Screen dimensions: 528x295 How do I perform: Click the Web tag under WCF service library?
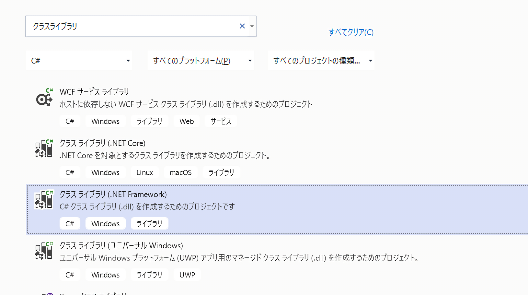coord(187,121)
